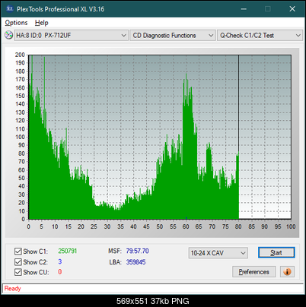The image size is (306, 307).
Task: Toggle the Show C1 checkbox
Action: pyautogui.click(x=18, y=252)
